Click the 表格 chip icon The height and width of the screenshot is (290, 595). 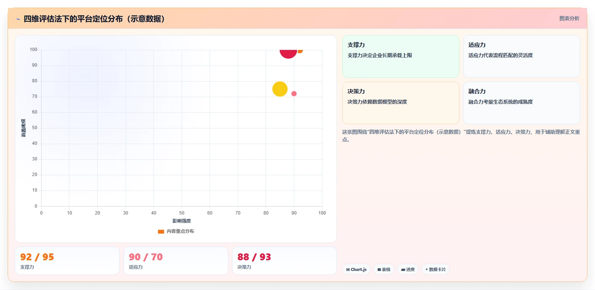pos(379,270)
